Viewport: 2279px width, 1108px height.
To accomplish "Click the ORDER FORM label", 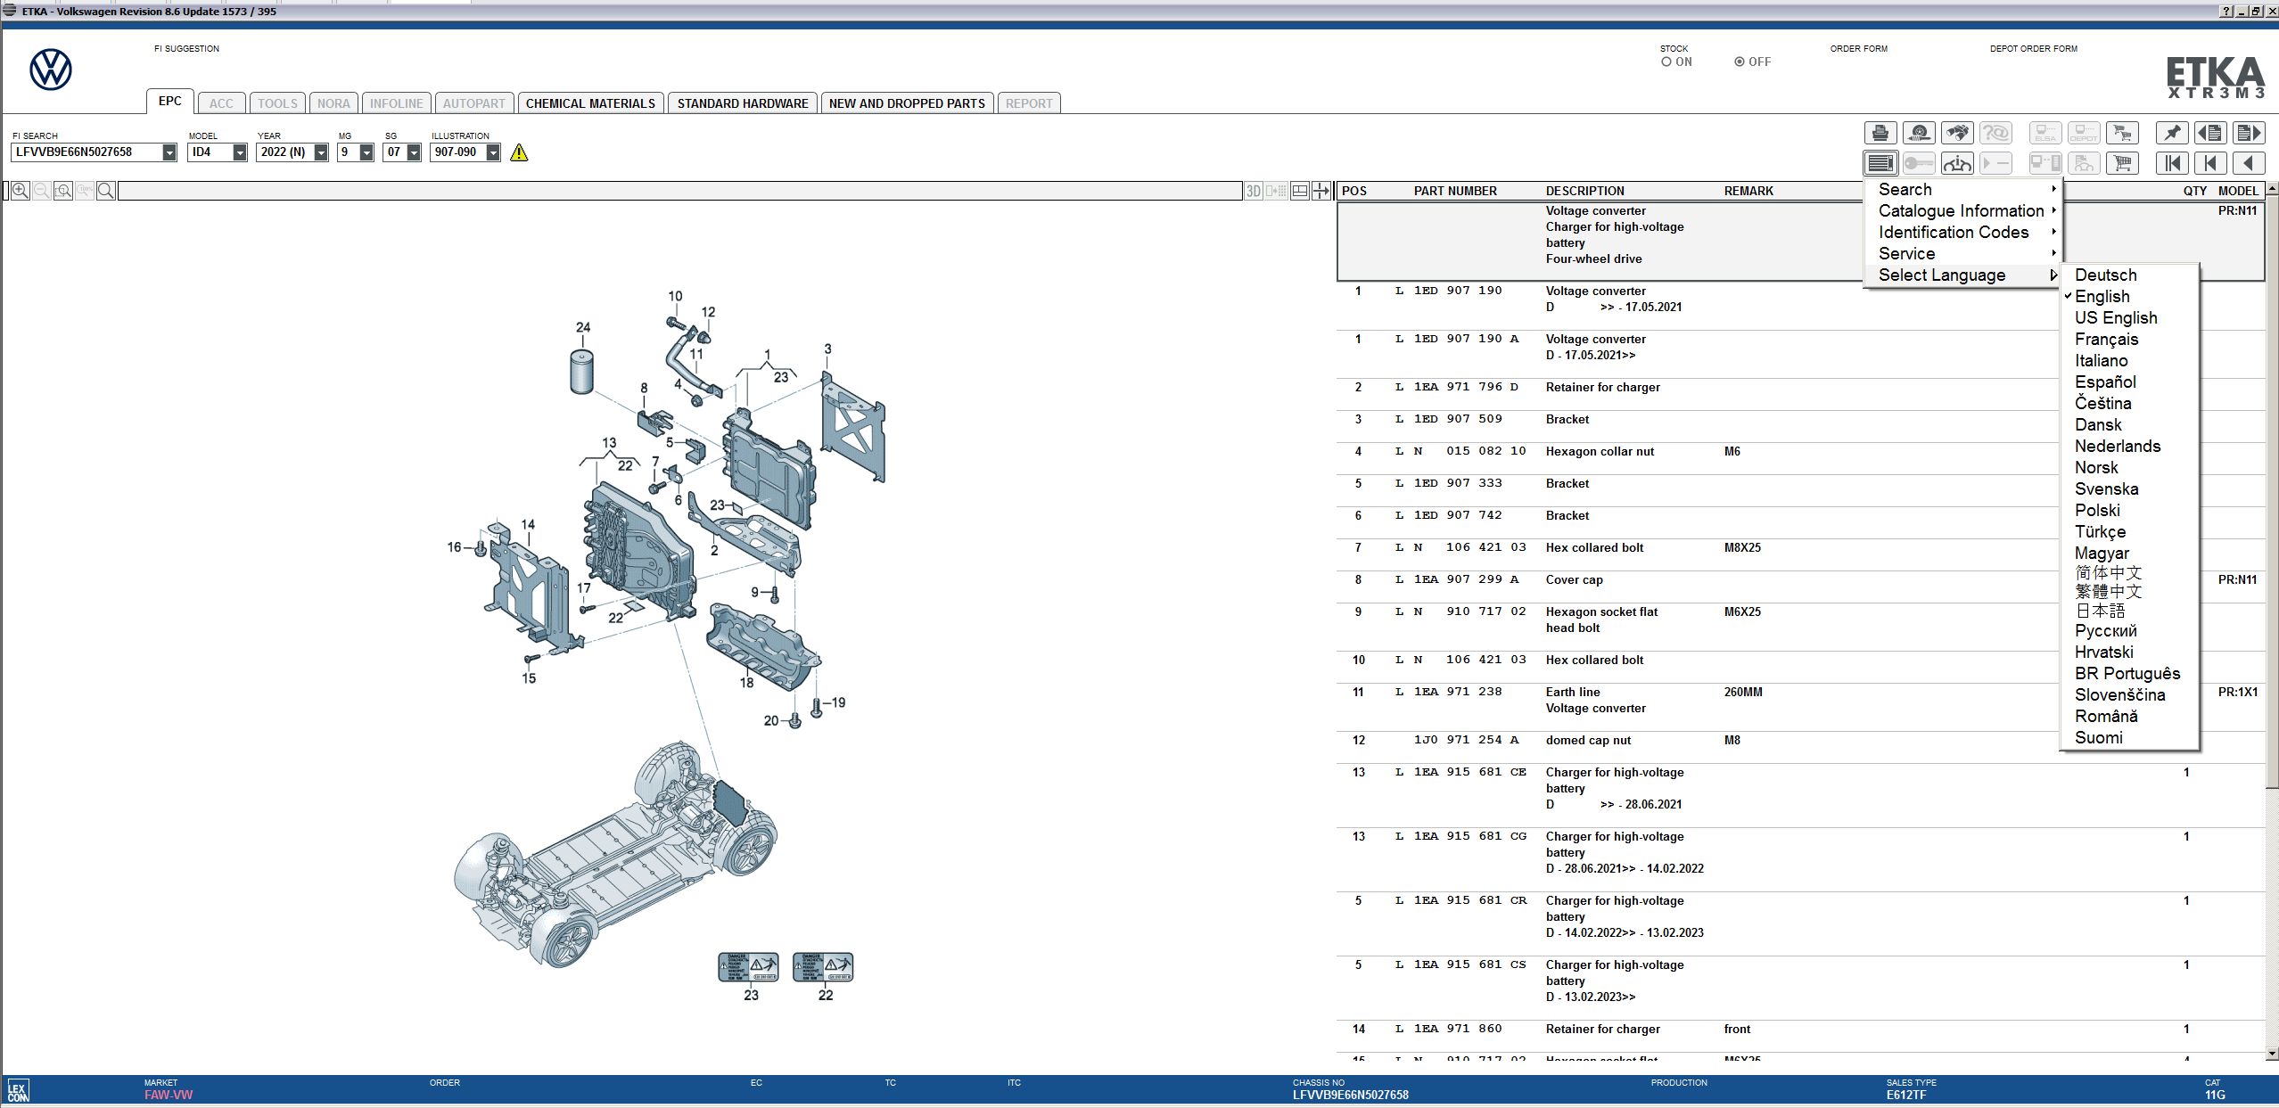I will click(1858, 48).
